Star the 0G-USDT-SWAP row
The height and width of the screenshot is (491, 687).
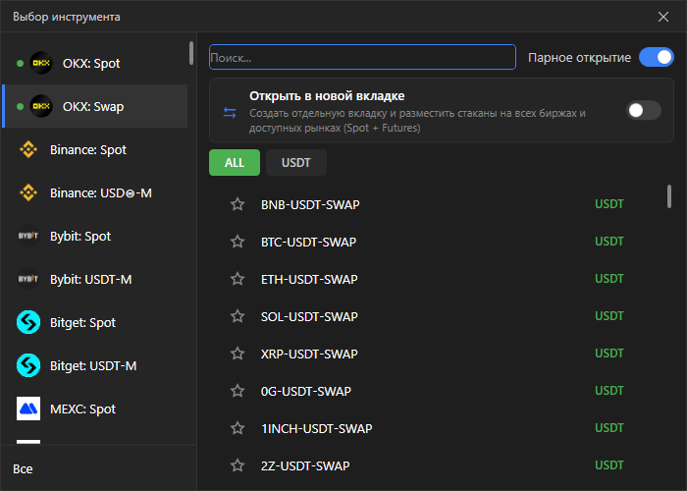238,391
